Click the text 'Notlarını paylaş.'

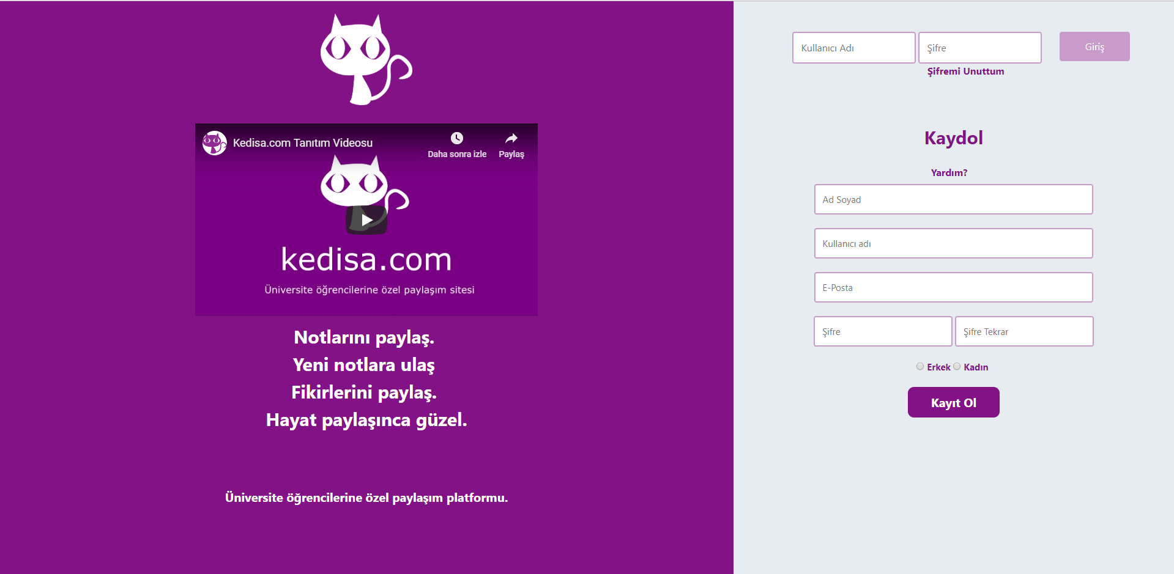coord(364,337)
